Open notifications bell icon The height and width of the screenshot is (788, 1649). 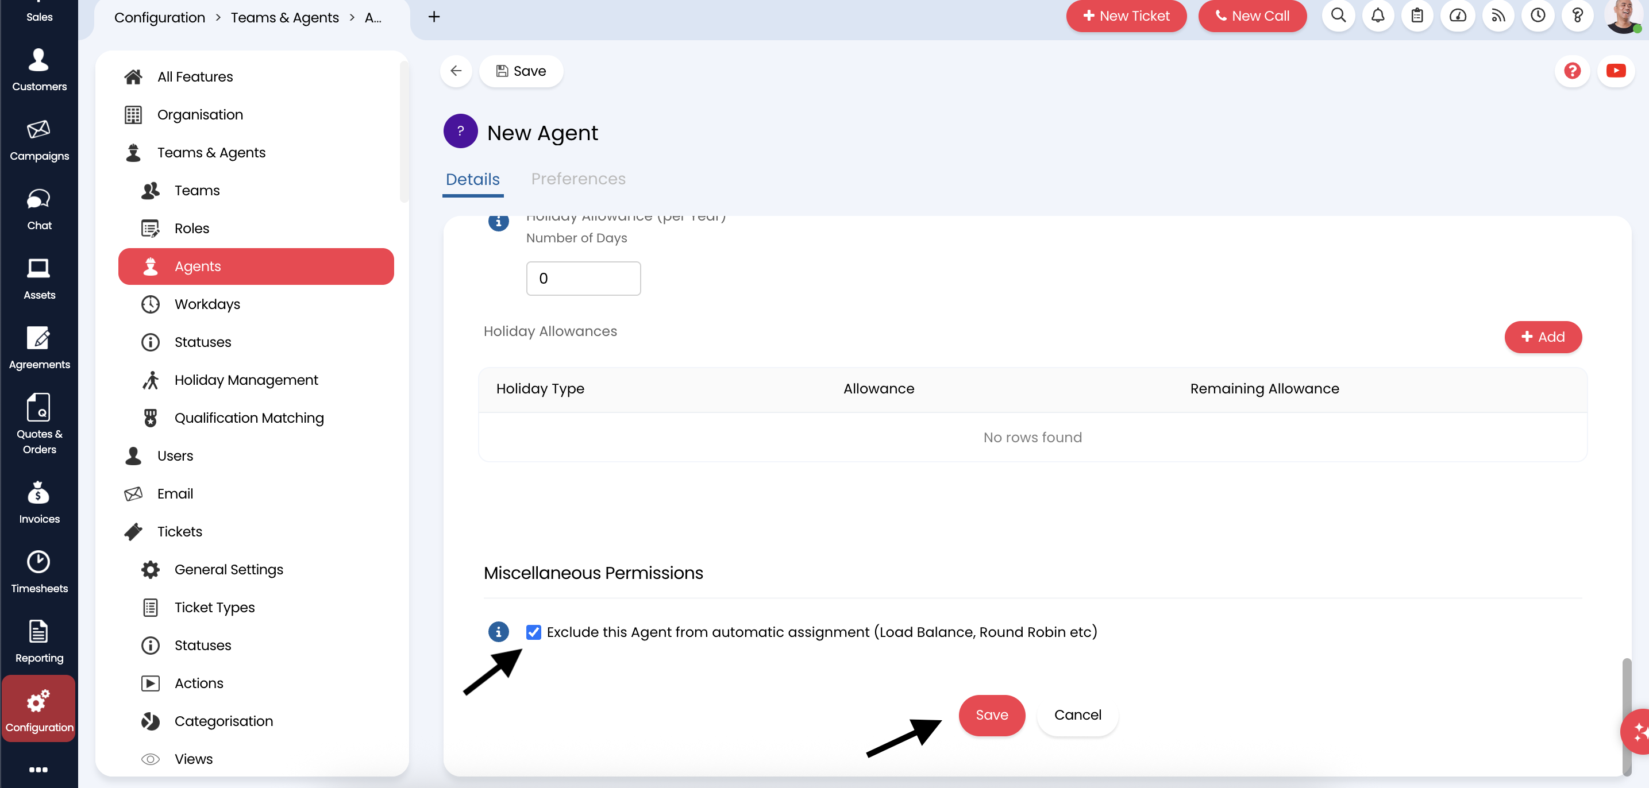(x=1378, y=16)
